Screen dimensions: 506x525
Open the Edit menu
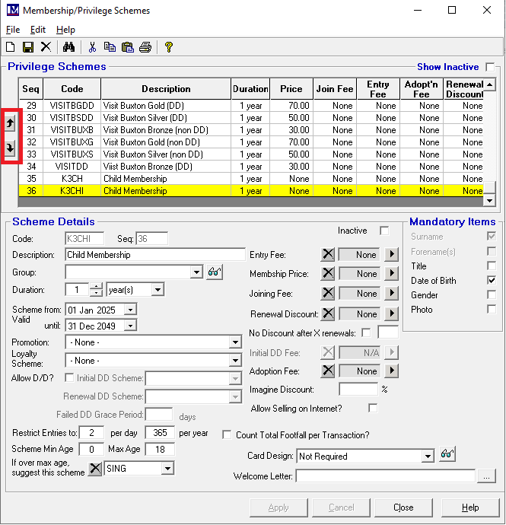[x=38, y=30]
